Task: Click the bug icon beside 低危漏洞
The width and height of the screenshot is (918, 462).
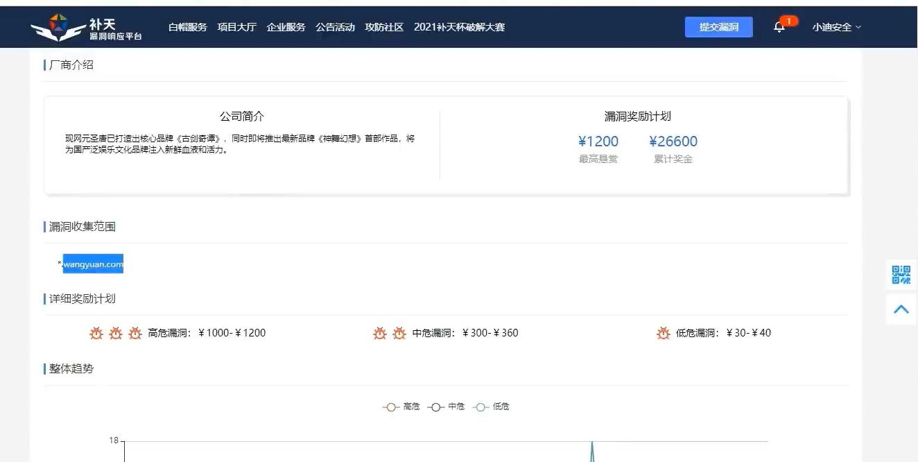Action: click(x=664, y=333)
